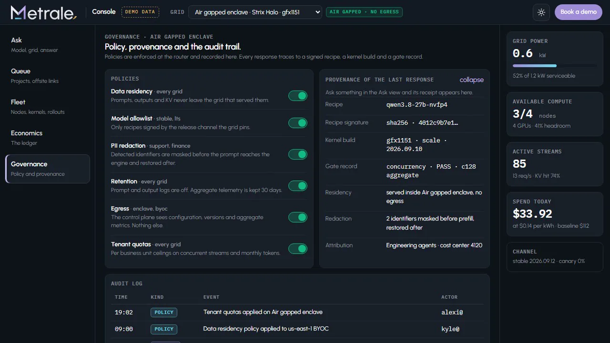Select the Governance sidebar item
The width and height of the screenshot is (610, 343).
(x=48, y=169)
